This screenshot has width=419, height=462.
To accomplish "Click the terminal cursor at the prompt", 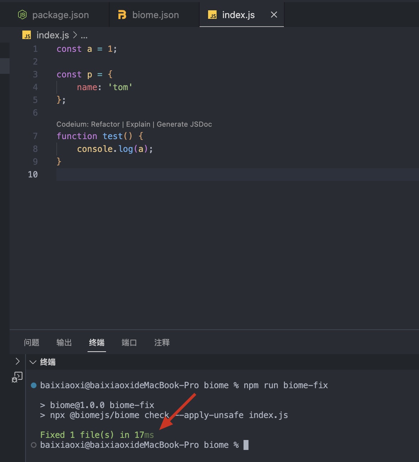I will [246, 445].
